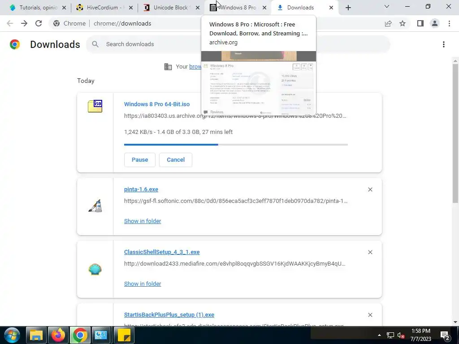Open Chrome's three-dot main menu
459x344 pixels.
coord(449,23)
